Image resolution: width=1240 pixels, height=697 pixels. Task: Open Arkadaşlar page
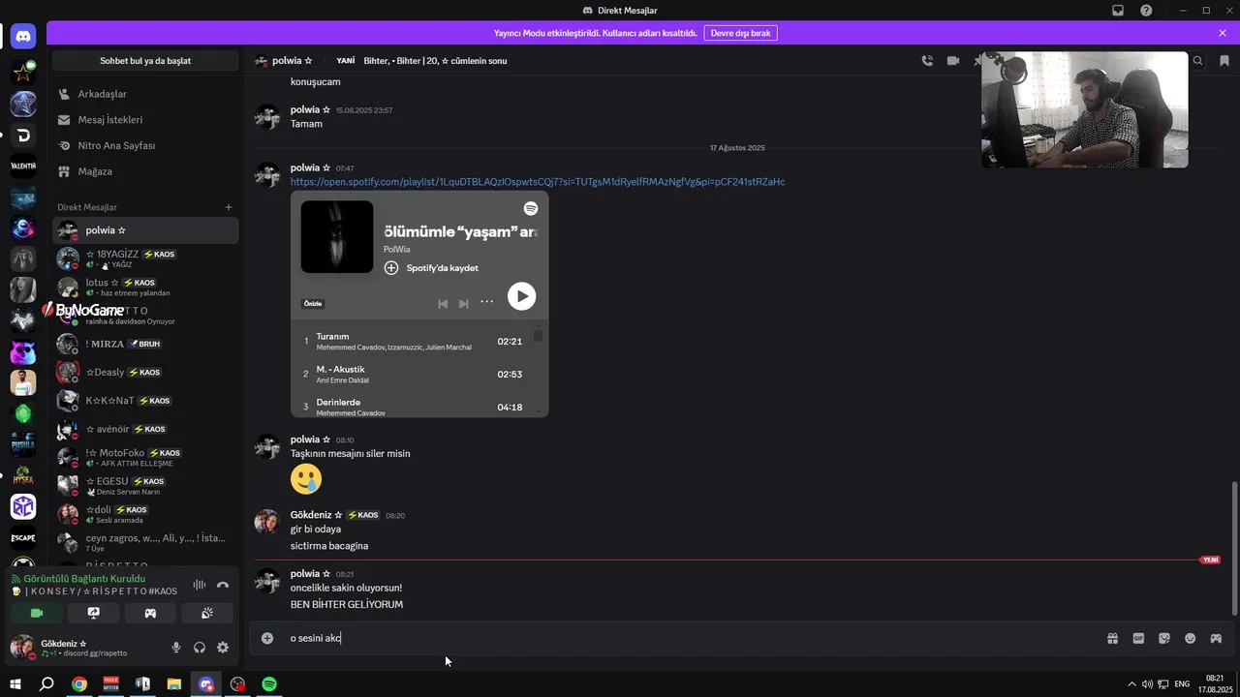(x=145, y=94)
